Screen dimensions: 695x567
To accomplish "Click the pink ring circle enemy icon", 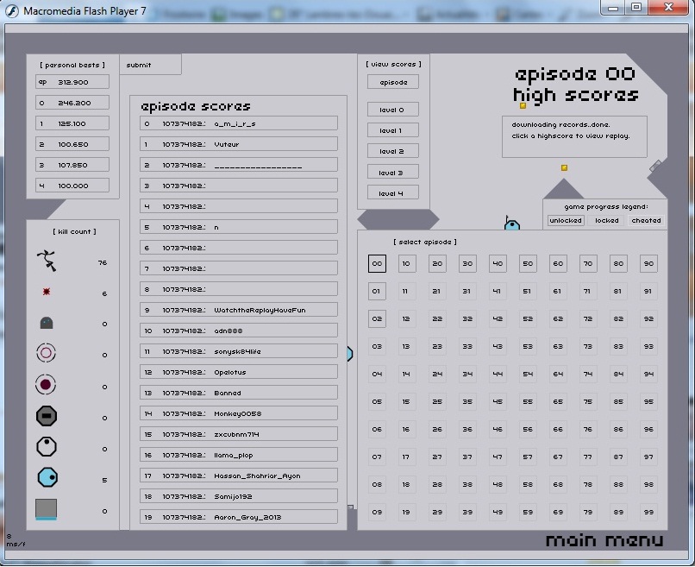I will (47, 354).
